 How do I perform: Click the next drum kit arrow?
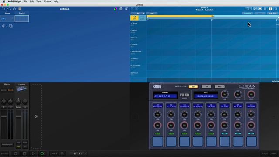[x=187, y=95]
